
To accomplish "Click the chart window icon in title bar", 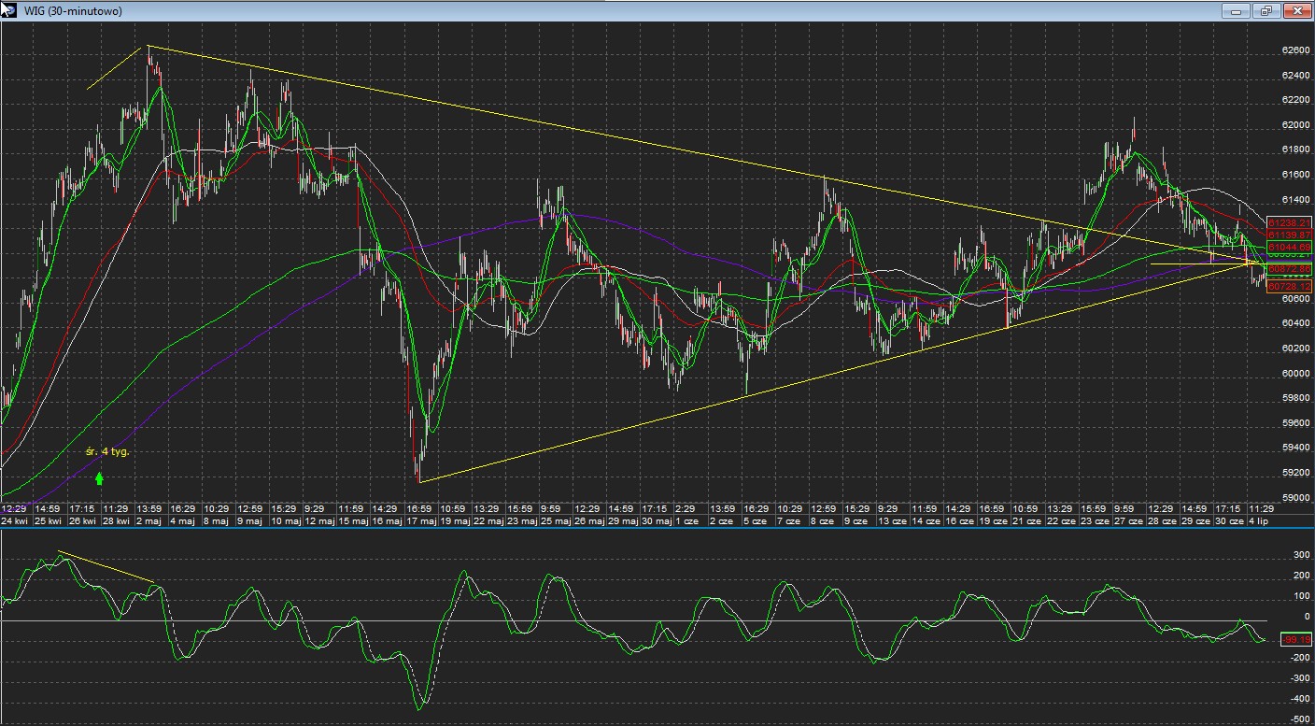I will click(8, 10).
